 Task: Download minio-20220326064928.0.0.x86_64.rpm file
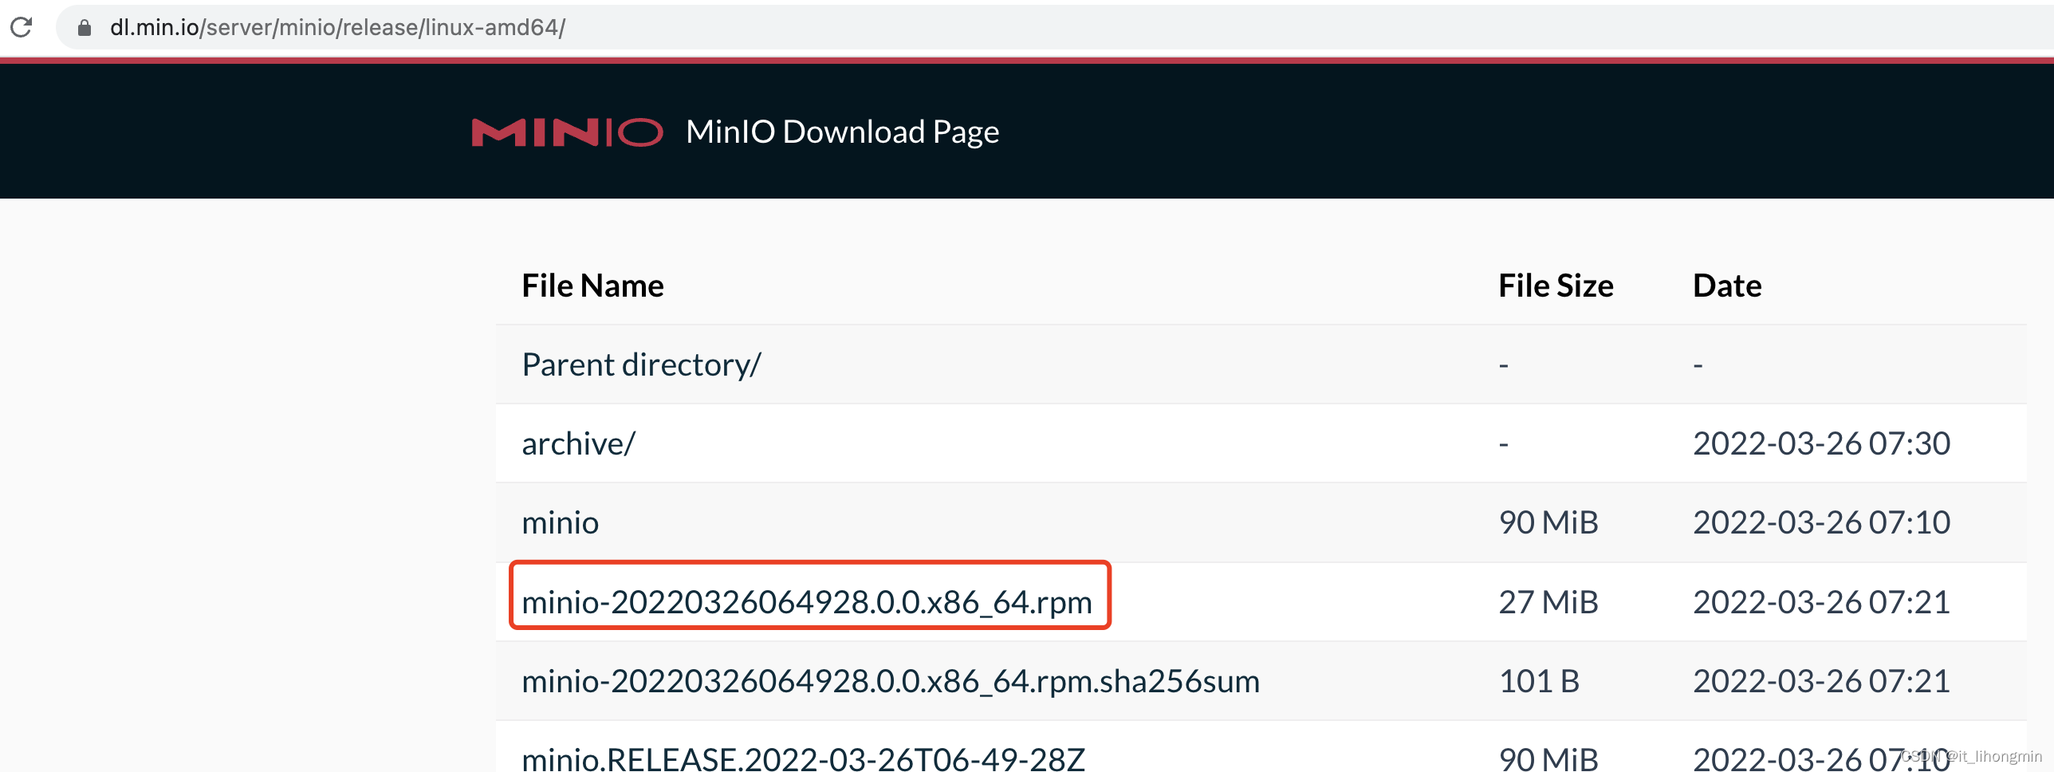tap(807, 602)
